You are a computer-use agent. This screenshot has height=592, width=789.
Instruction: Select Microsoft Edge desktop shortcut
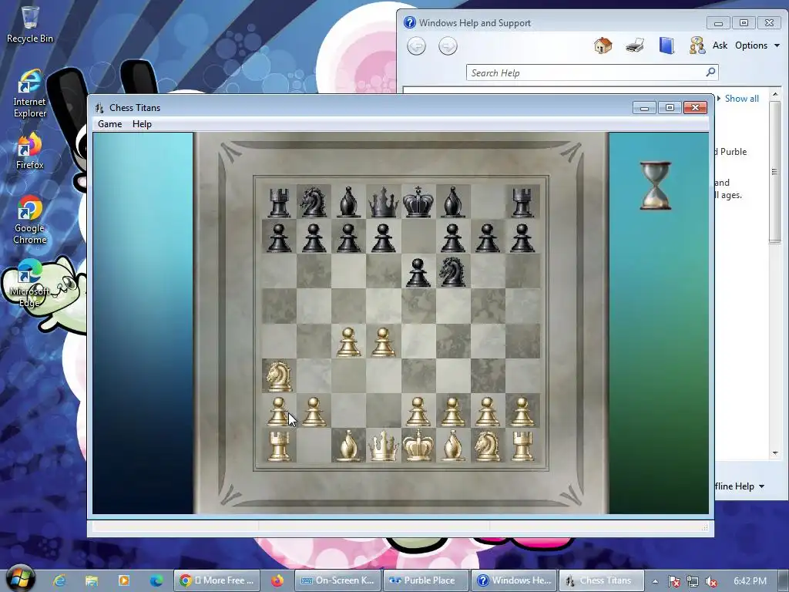pyautogui.click(x=30, y=283)
